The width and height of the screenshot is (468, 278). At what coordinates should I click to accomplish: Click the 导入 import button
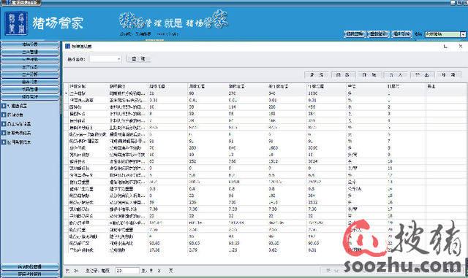point(396,74)
